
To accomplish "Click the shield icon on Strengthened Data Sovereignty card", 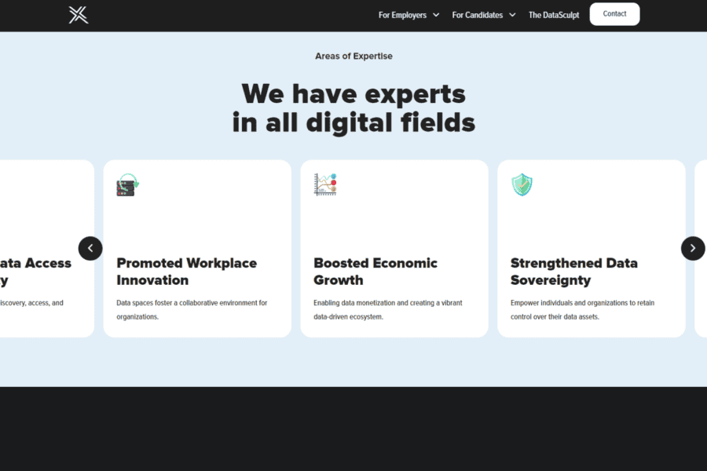I will tap(522, 184).
